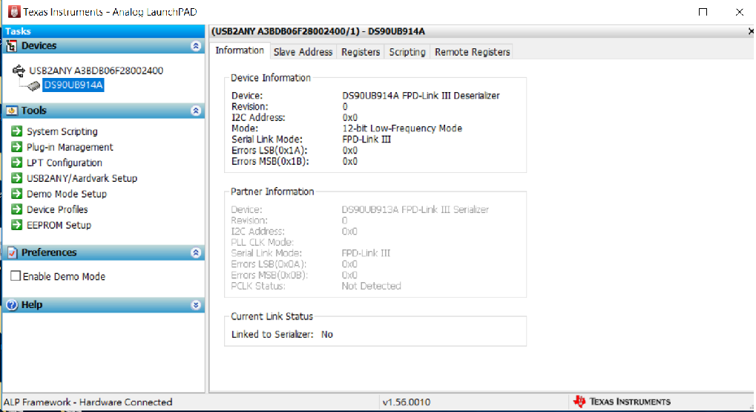Screen dimensions: 756x412
Task: Click the Tools panel header icon
Action: 12,111
